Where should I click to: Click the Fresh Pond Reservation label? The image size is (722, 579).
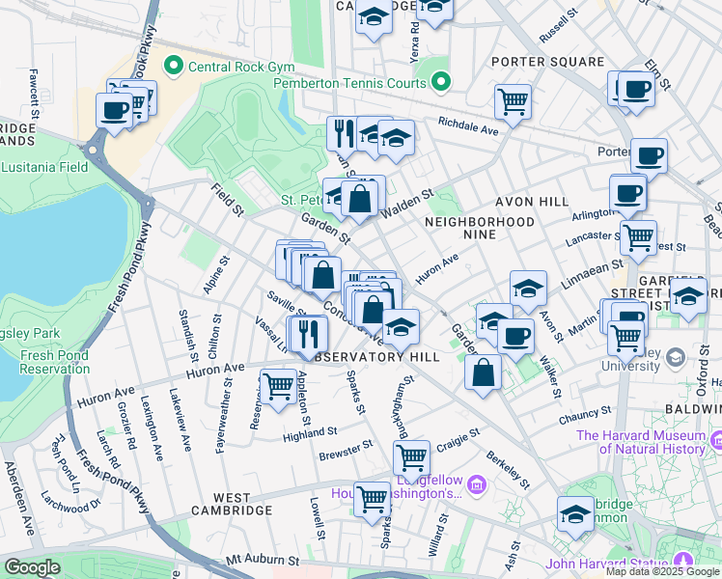[54, 362]
